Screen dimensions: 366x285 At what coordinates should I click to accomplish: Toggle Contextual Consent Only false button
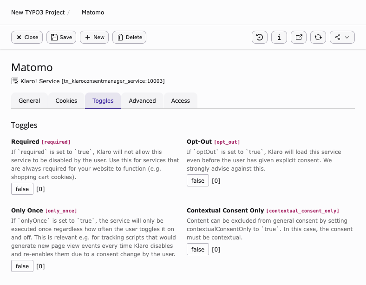(x=198, y=249)
